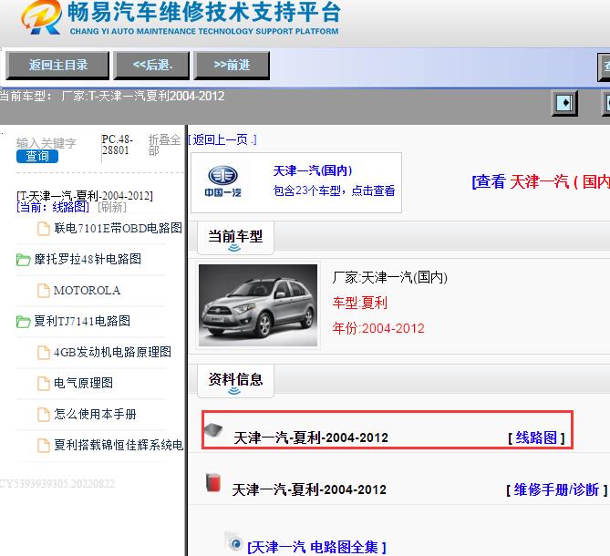This screenshot has width=610, height=556.
Task: Open 4GB发动机电路原理图 document
Action: click(112, 352)
